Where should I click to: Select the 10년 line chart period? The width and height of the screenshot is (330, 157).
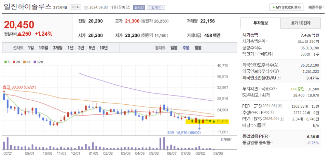pyautogui.click(x=103, y=48)
